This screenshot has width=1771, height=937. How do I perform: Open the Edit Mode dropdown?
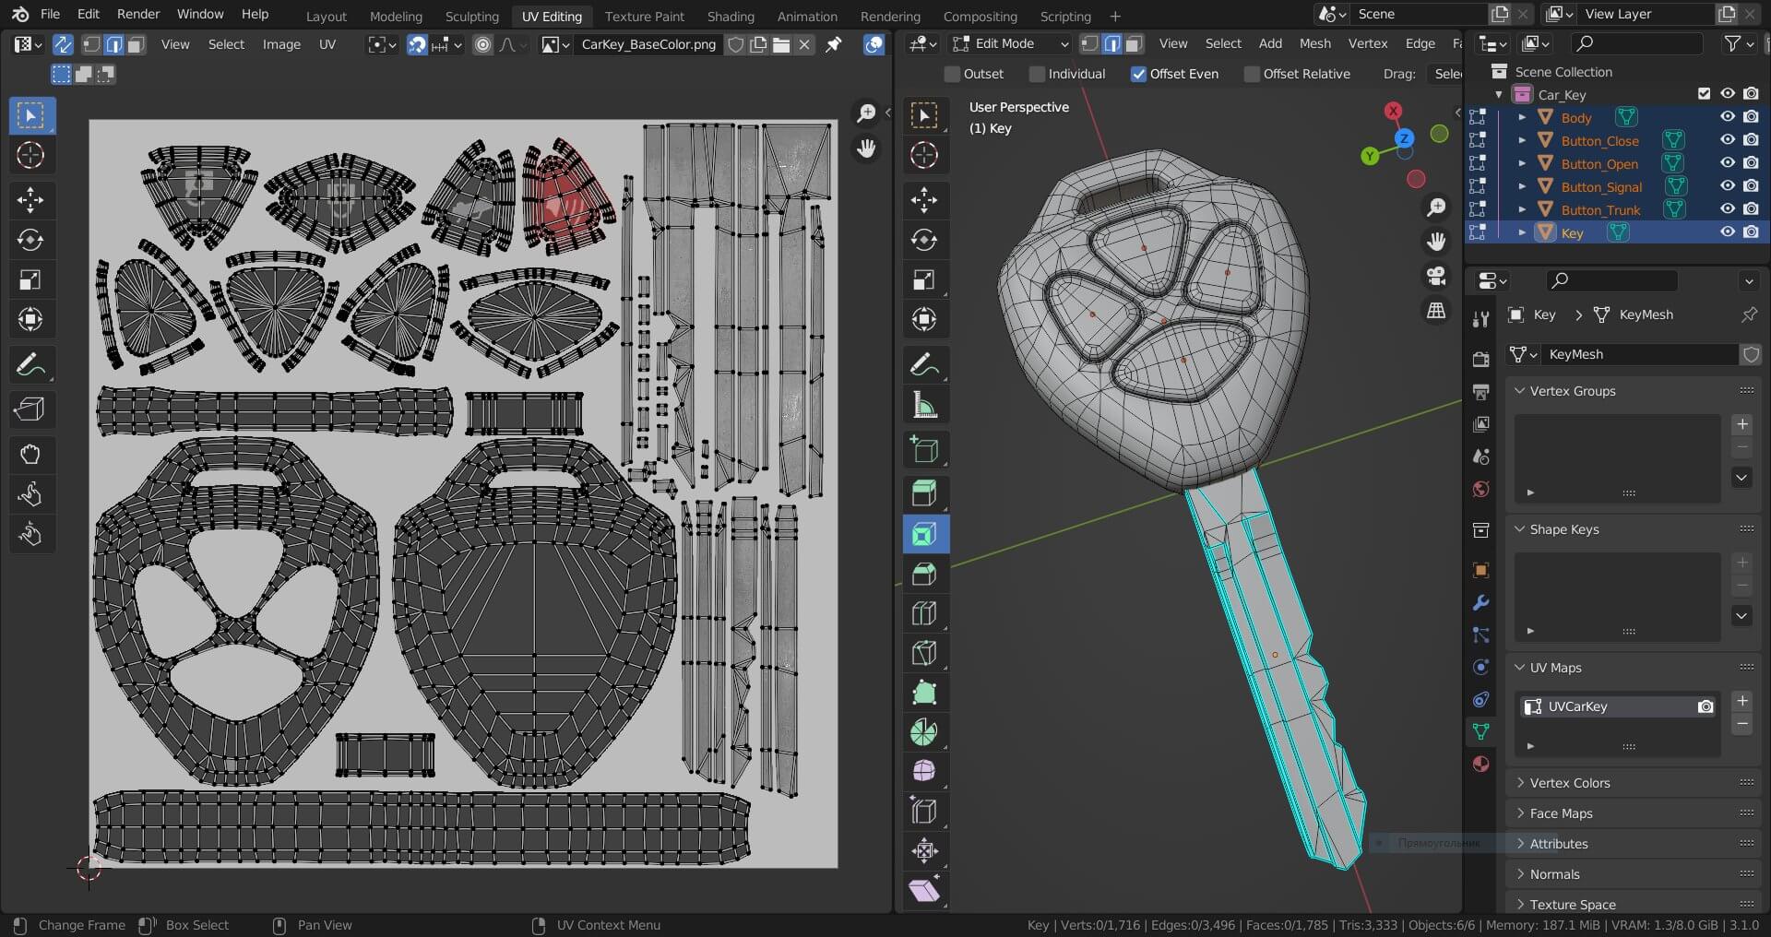tap(1011, 43)
